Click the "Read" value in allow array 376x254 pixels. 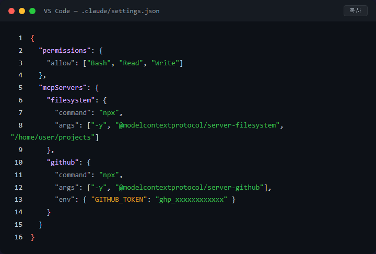pos(131,63)
